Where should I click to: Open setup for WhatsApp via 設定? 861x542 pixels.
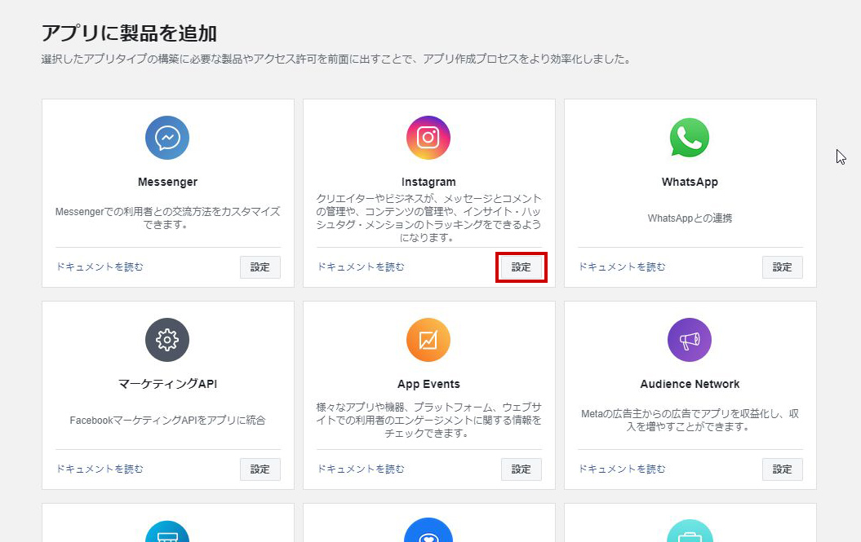click(783, 267)
